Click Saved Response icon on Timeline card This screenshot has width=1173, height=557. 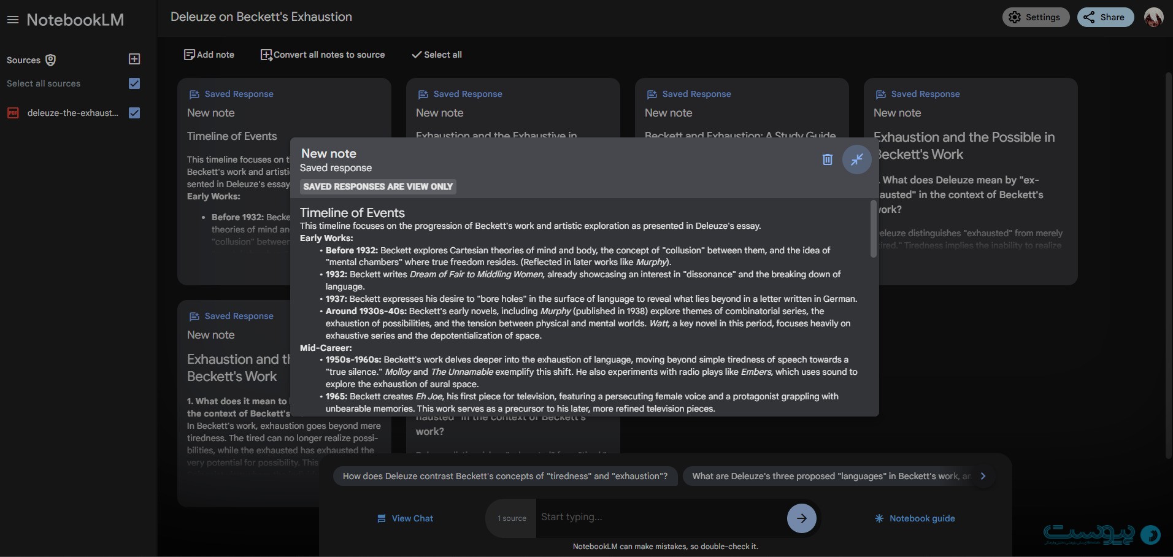tap(194, 94)
